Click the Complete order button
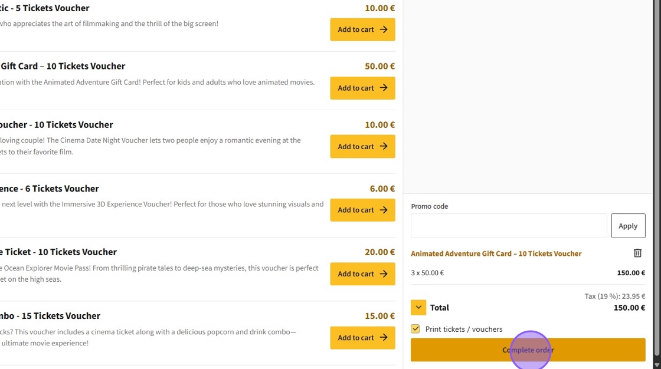This screenshot has width=661, height=369. (x=528, y=350)
